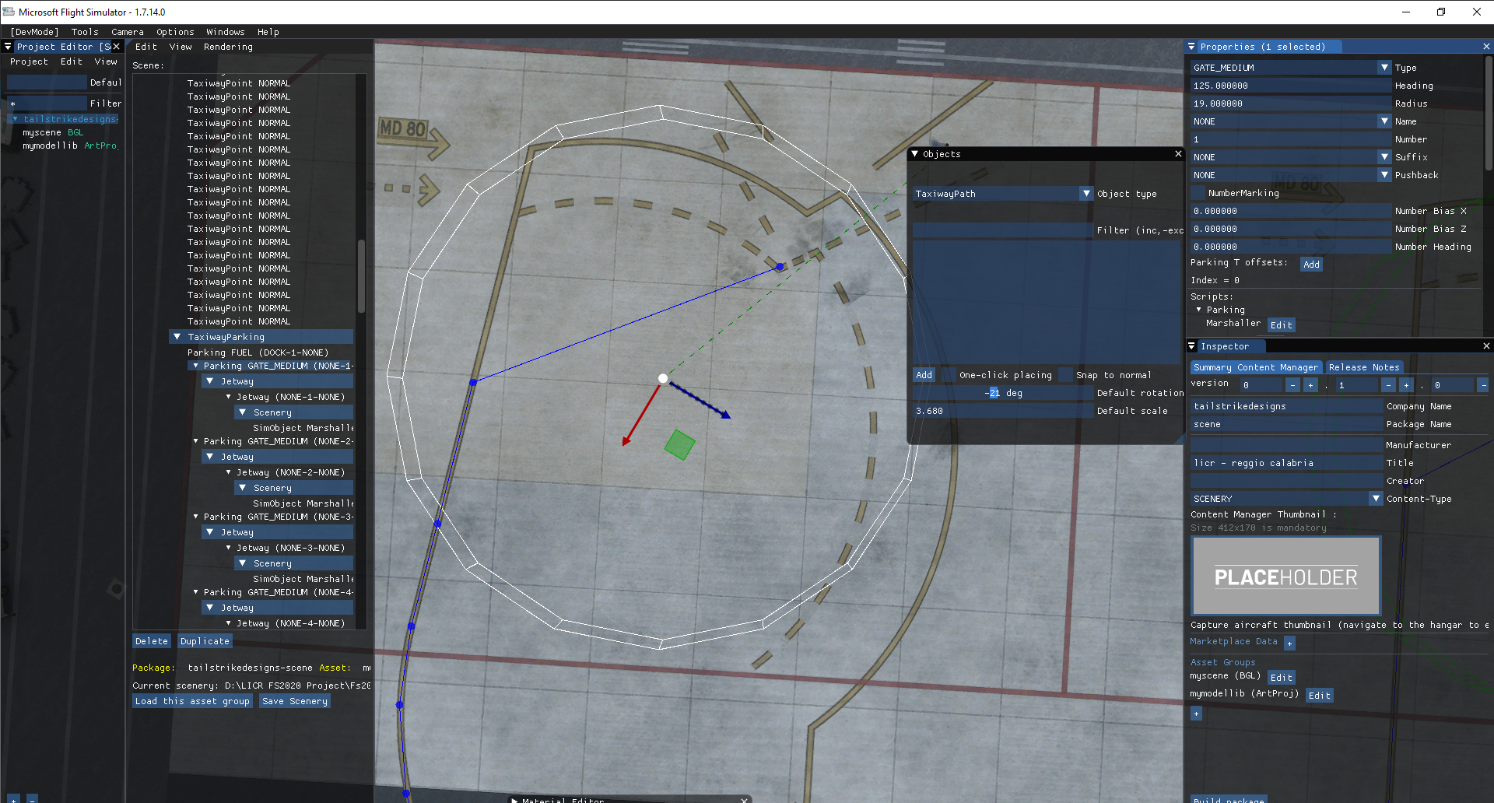Close the Objects panel with its X
1494x803 pixels.
(x=1178, y=154)
